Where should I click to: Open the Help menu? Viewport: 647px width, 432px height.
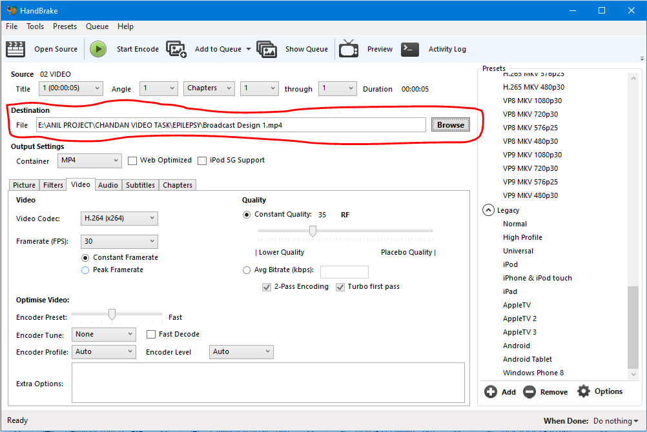pos(125,26)
